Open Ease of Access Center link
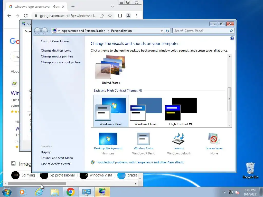The width and height of the screenshot is (263, 197). [55, 164]
